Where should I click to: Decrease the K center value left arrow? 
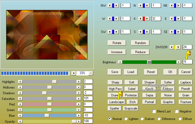click(140, 19)
